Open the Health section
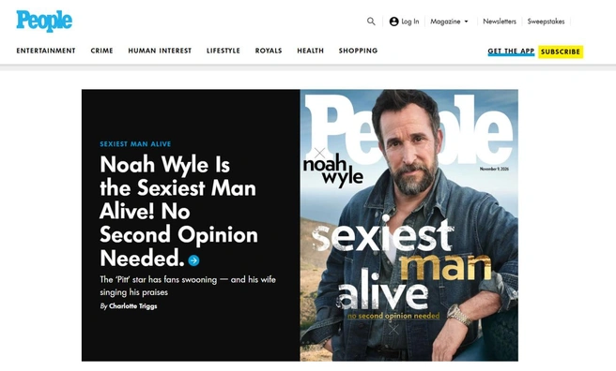This screenshot has height=371, width=616. pos(311,51)
